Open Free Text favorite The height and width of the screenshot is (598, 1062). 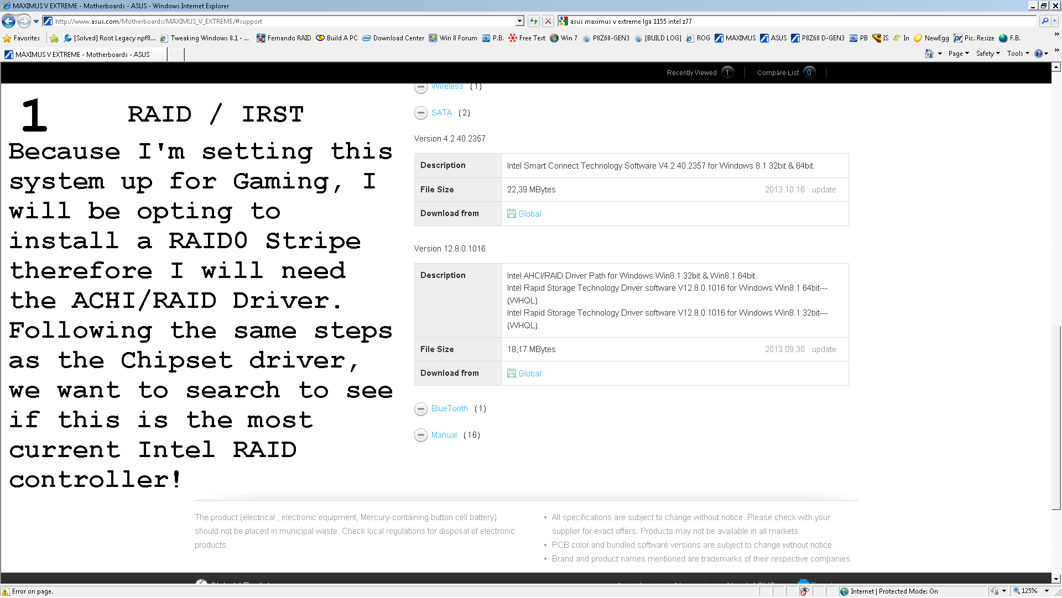(x=527, y=38)
